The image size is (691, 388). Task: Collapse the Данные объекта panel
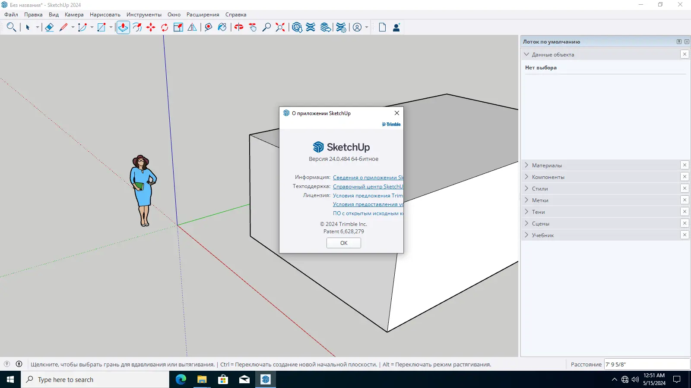(x=526, y=54)
